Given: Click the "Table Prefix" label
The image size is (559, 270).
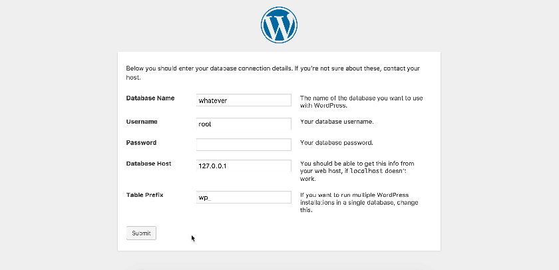Looking at the screenshot, I should click(145, 195).
